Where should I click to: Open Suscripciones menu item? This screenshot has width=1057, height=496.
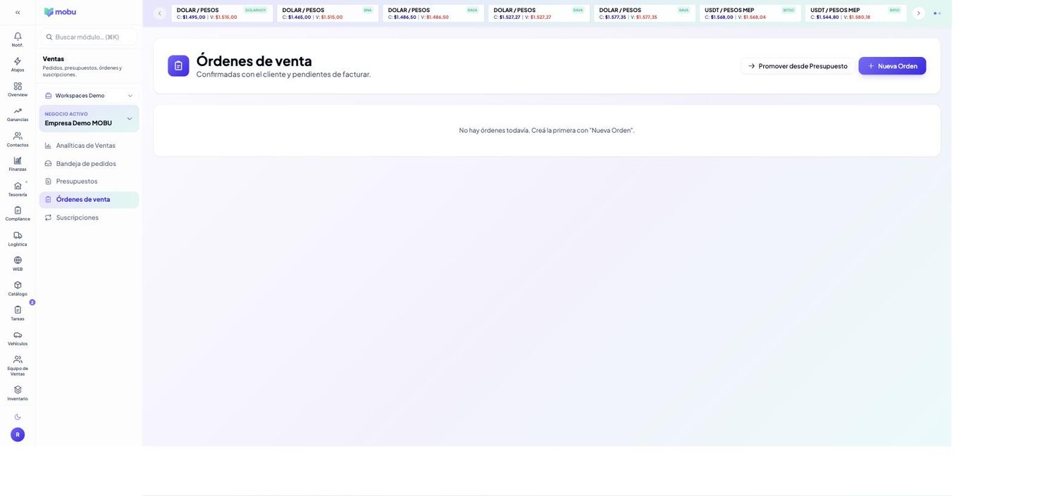coord(89,217)
